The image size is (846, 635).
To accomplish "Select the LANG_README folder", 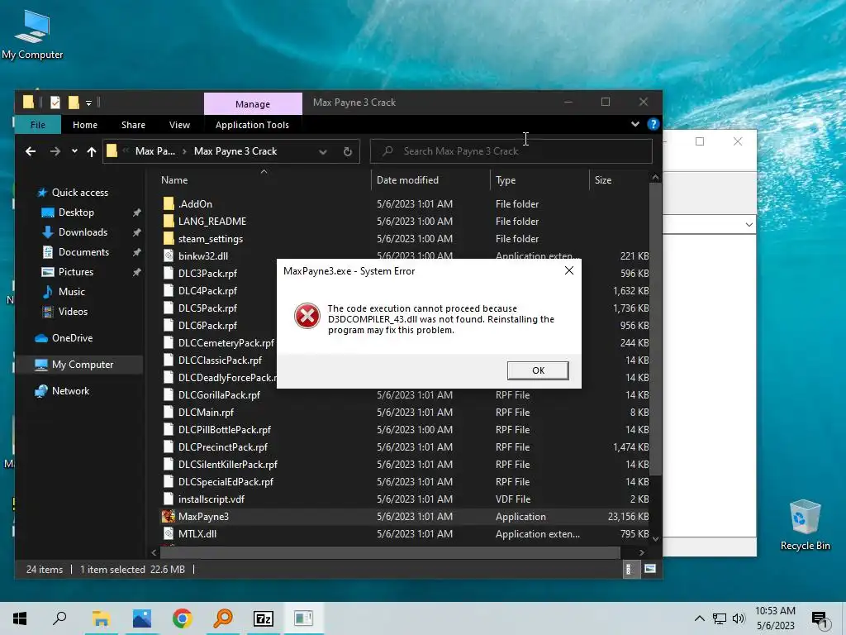I will click(x=212, y=222).
